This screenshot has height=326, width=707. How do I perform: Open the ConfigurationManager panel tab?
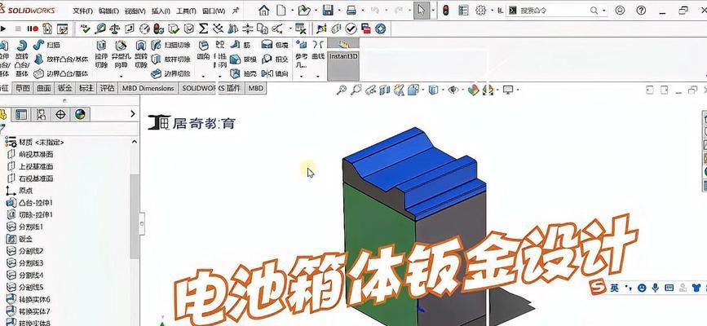click(41, 115)
